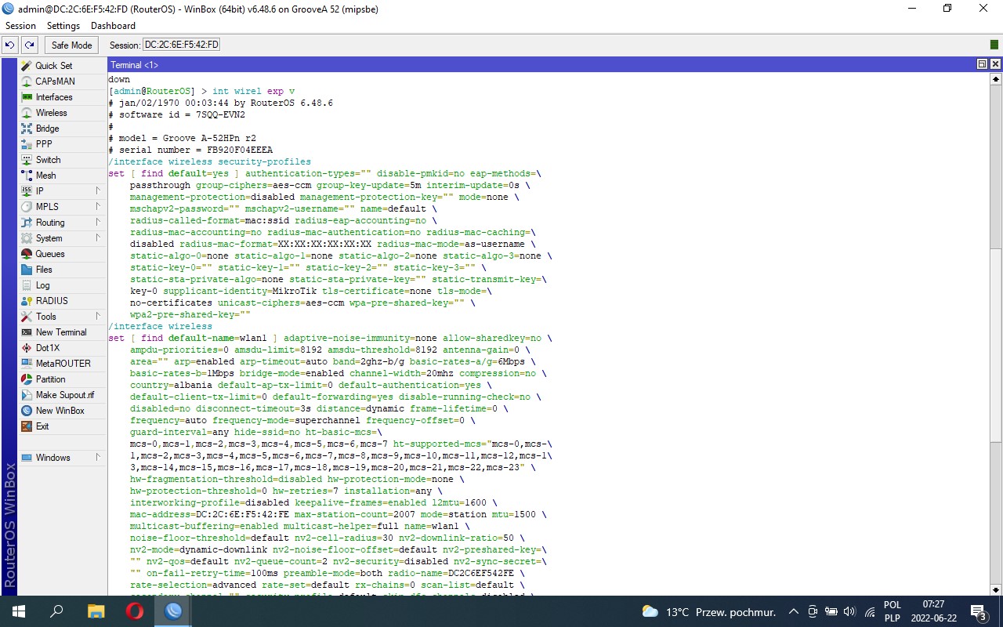The image size is (1003, 627).
Task: Show hidden system tray icons chevron
Action: click(x=793, y=611)
